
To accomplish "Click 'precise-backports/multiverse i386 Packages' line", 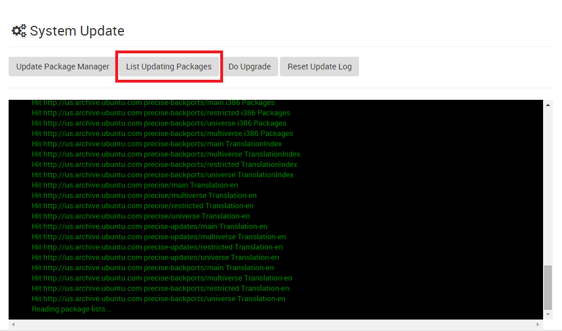I will (162, 134).
